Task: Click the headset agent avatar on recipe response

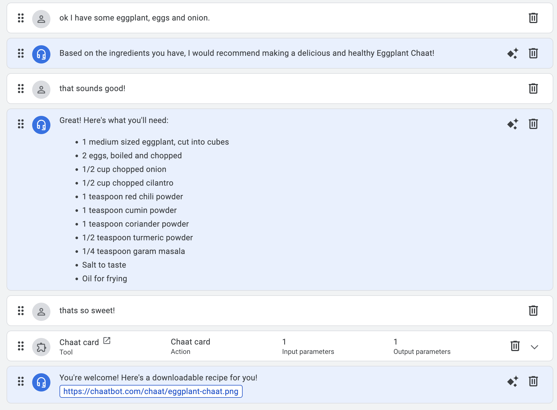Action: click(x=41, y=382)
